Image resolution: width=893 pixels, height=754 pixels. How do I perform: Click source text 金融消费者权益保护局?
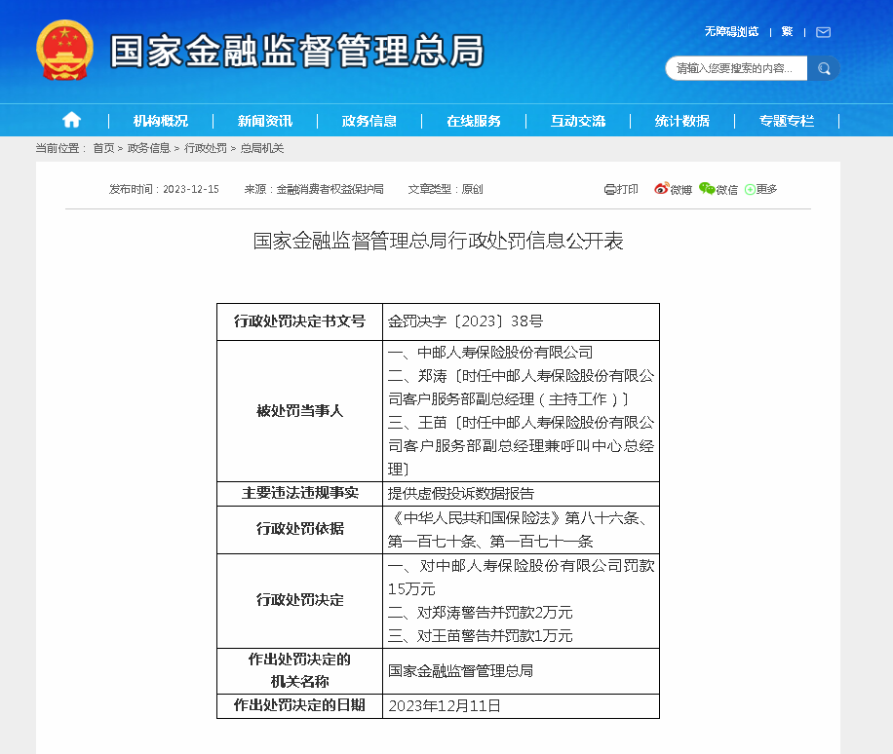click(330, 189)
